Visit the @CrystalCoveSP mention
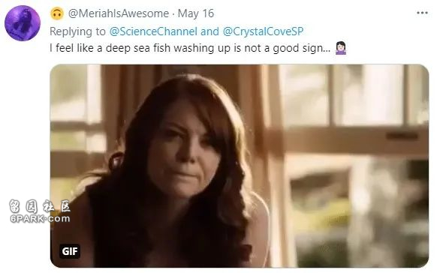437x273 pixels. 263,31
